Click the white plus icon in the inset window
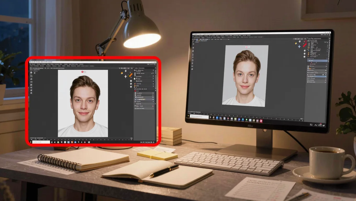 tap(125, 76)
